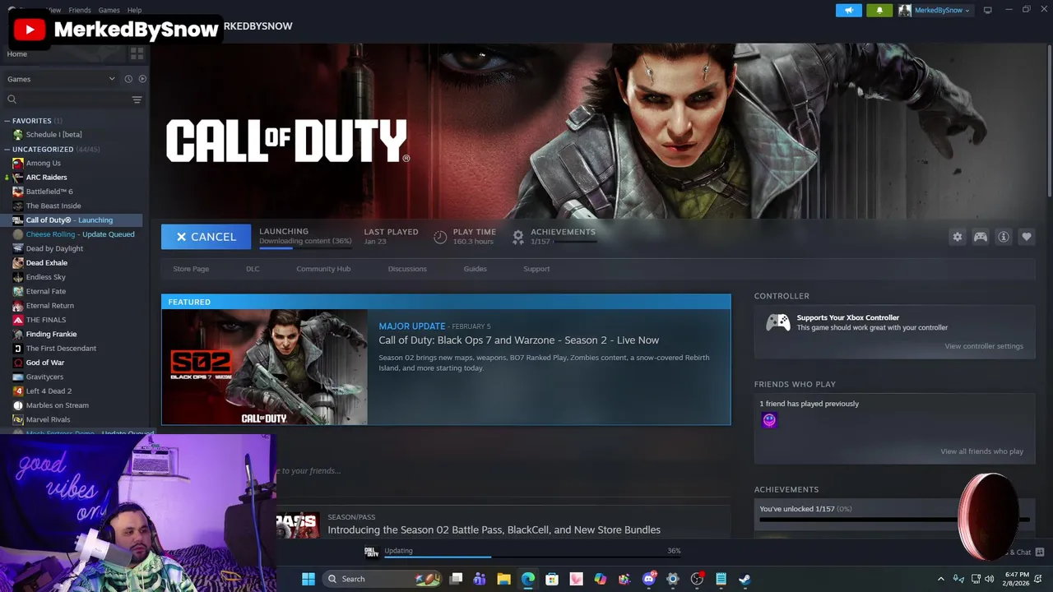Select Cheese Rolling - Update Queued entry
This screenshot has height=592, width=1053.
[x=80, y=234]
